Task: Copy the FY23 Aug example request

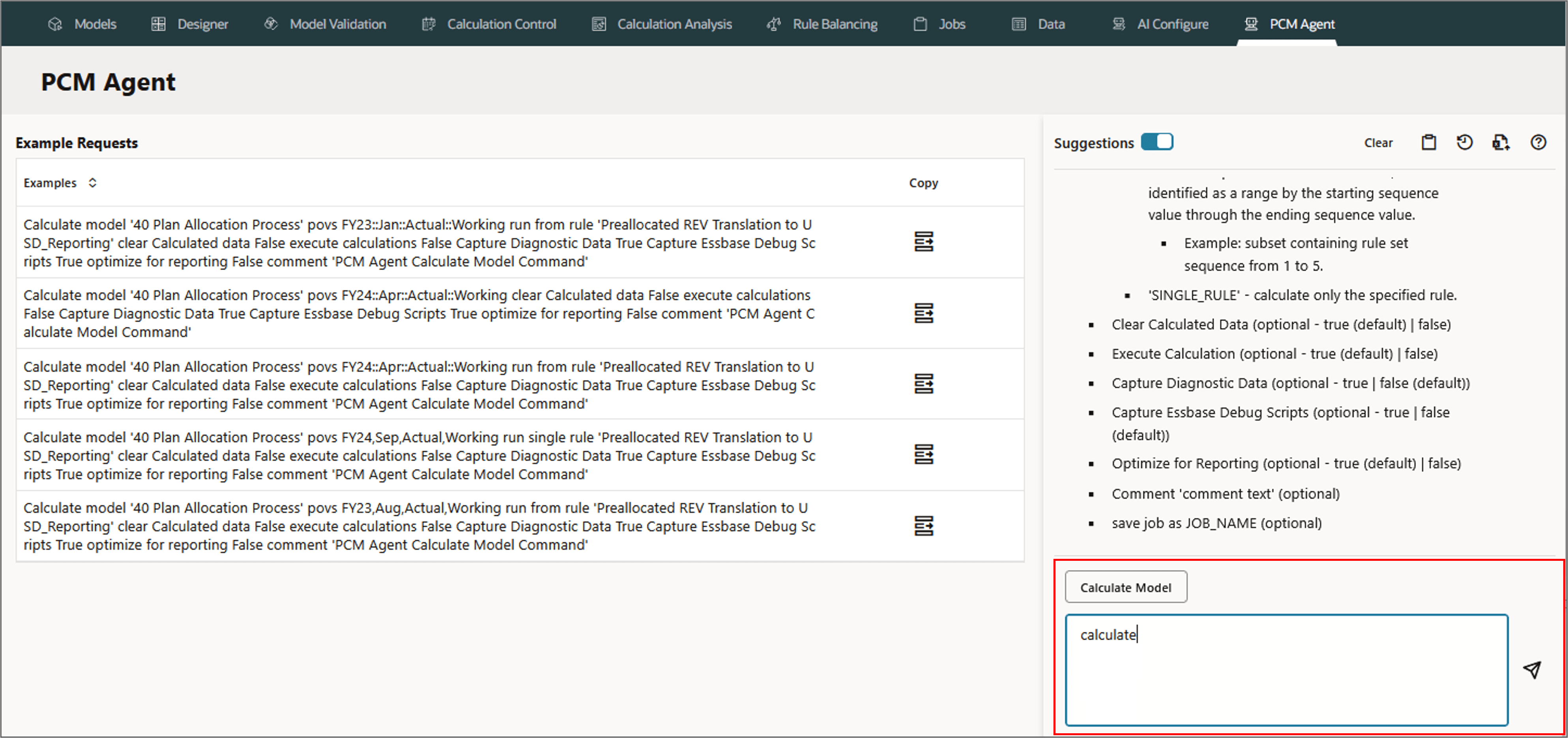Action: pos(923,526)
